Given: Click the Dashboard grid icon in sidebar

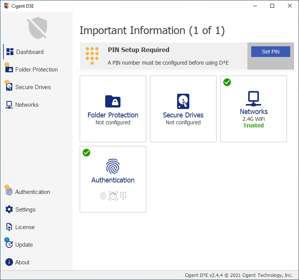Looking at the screenshot, I should click(10, 52).
